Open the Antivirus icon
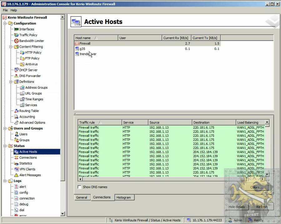 (x=22, y=64)
